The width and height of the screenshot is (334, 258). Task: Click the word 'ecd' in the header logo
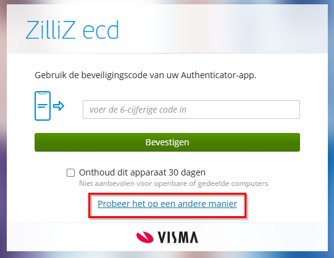coord(101,31)
